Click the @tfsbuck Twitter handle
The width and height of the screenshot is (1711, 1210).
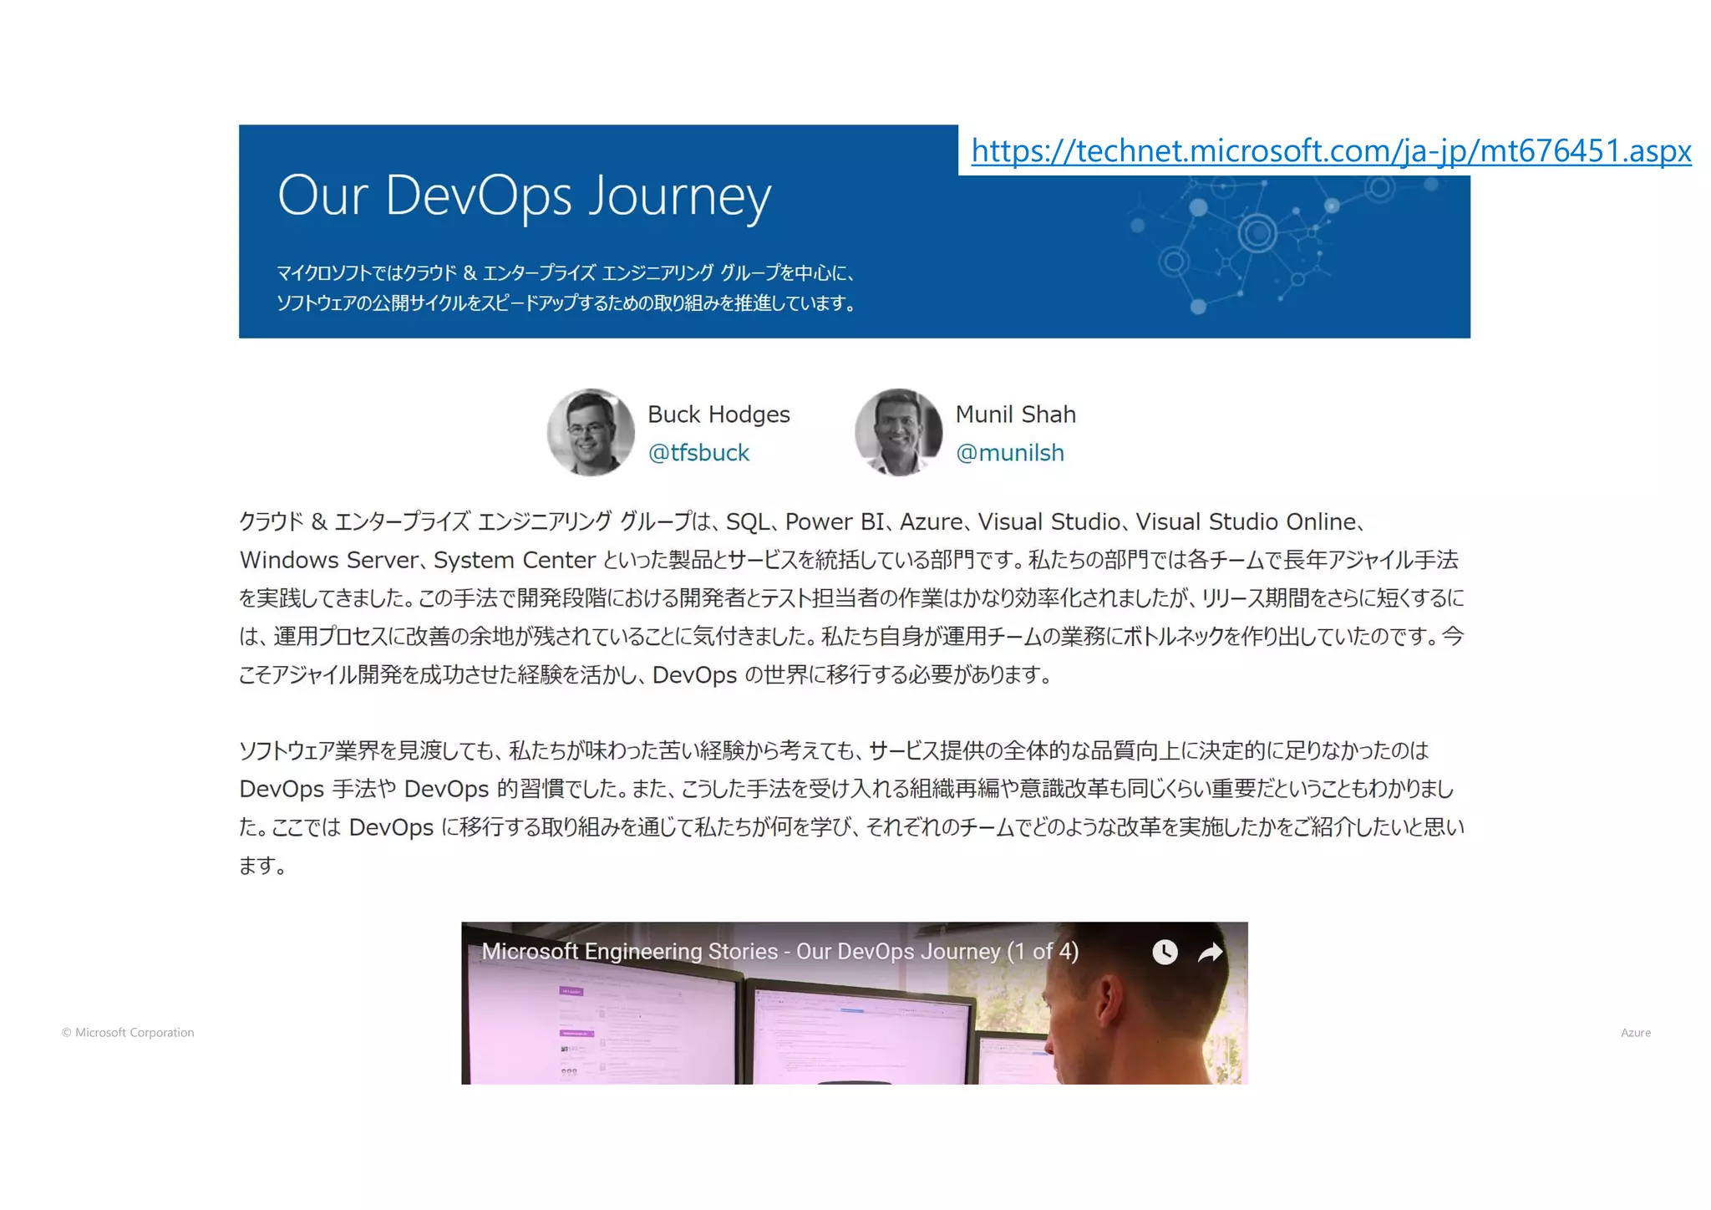[698, 453]
